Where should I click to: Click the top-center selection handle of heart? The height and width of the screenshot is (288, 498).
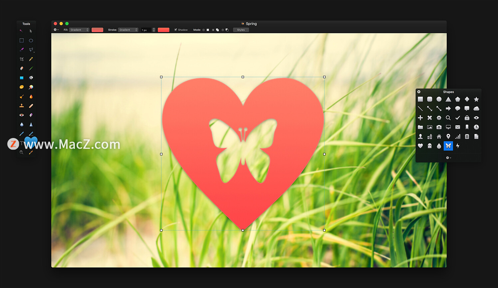pos(243,77)
